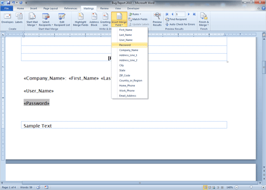Click the record number field
The width and height of the screenshot is (266, 190).
180,14
